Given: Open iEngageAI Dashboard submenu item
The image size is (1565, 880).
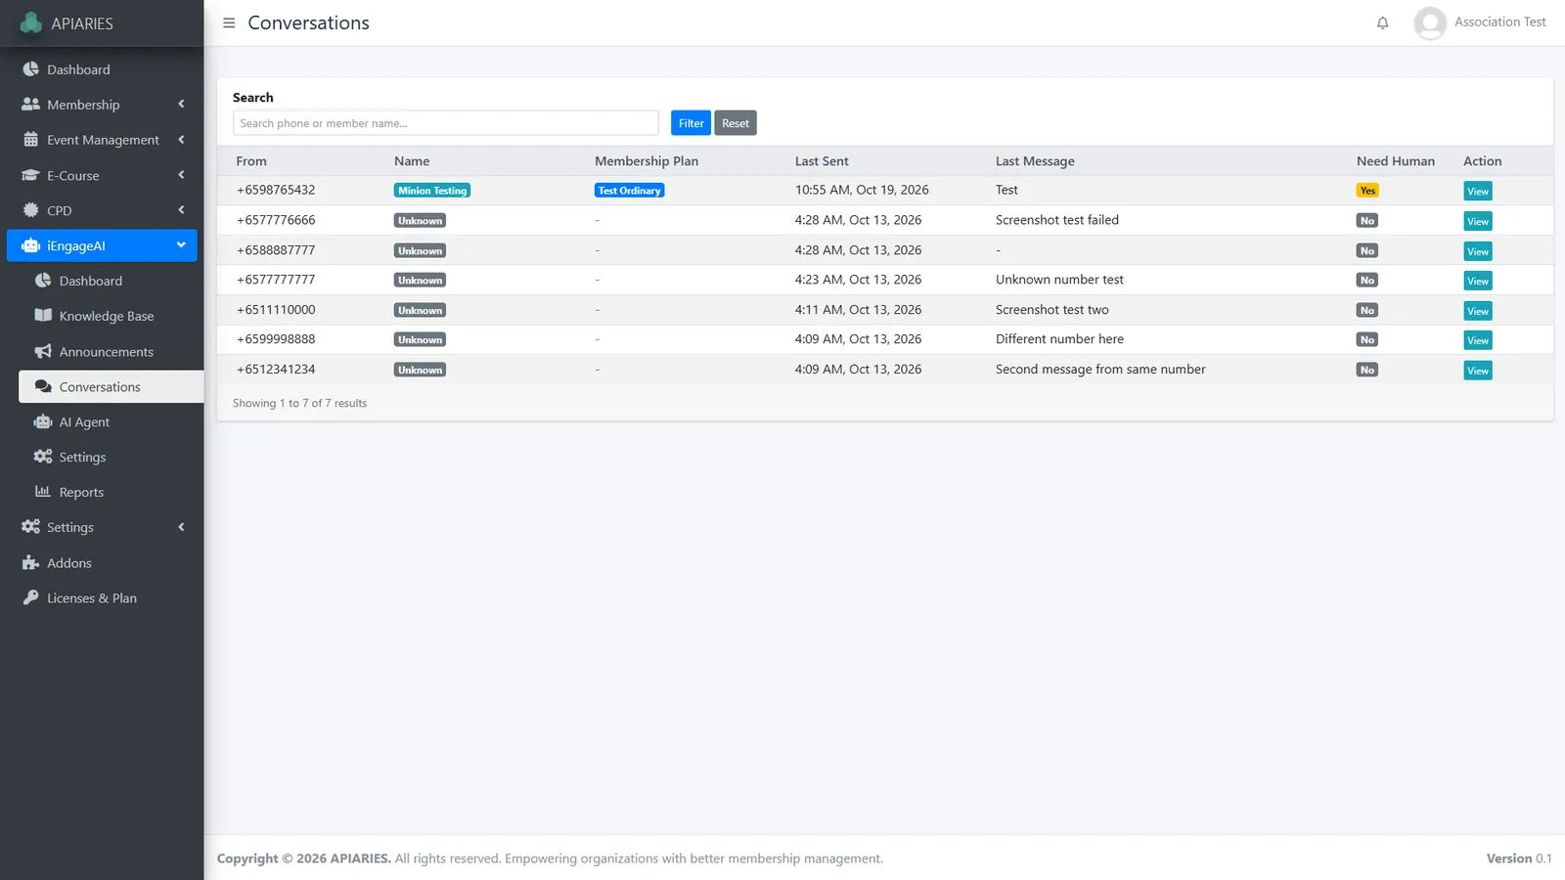Looking at the screenshot, I should [x=111, y=281].
